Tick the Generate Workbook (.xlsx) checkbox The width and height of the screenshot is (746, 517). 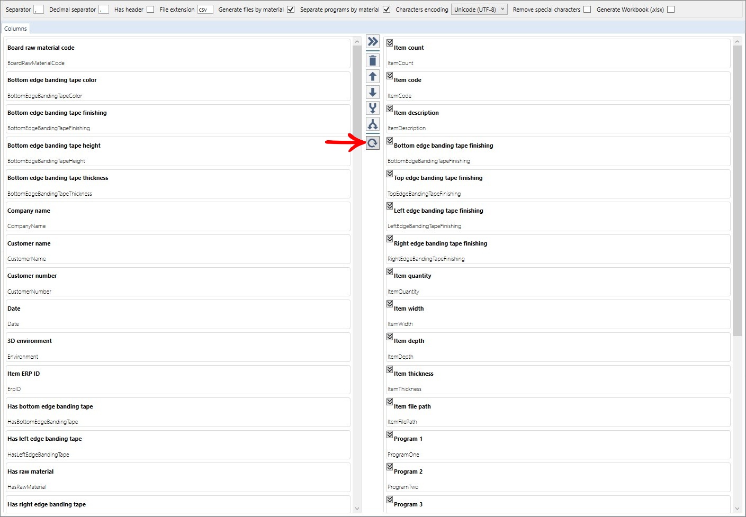(671, 10)
